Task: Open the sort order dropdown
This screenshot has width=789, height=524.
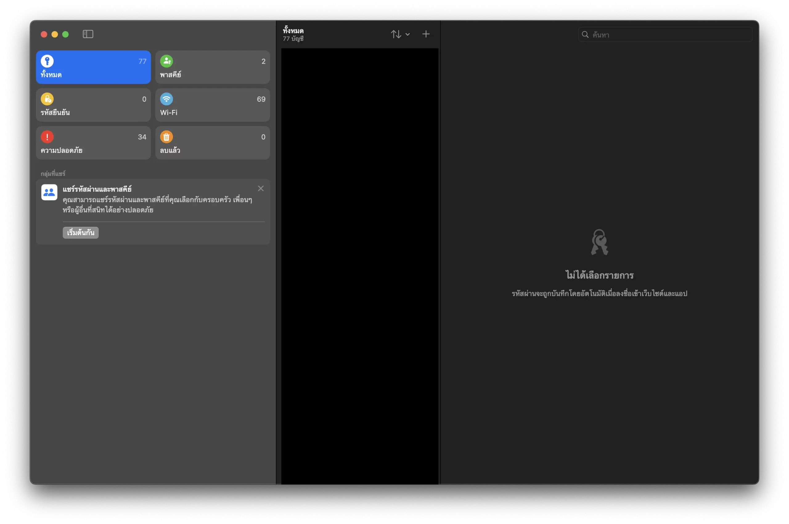Action: (396, 34)
